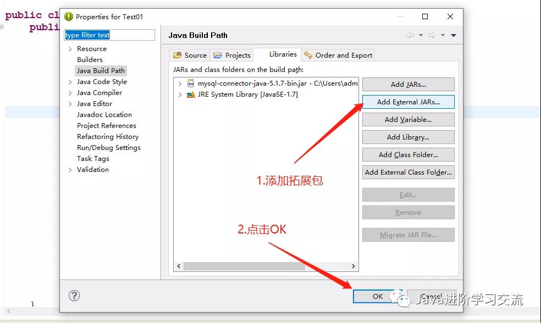The width and height of the screenshot is (541, 323).
Task: Focus the type filter text field
Action: click(x=109, y=35)
